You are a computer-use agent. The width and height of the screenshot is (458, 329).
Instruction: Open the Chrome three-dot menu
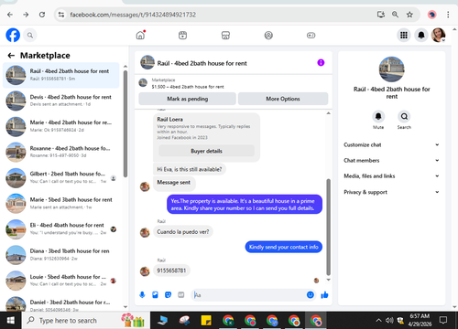click(448, 15)
